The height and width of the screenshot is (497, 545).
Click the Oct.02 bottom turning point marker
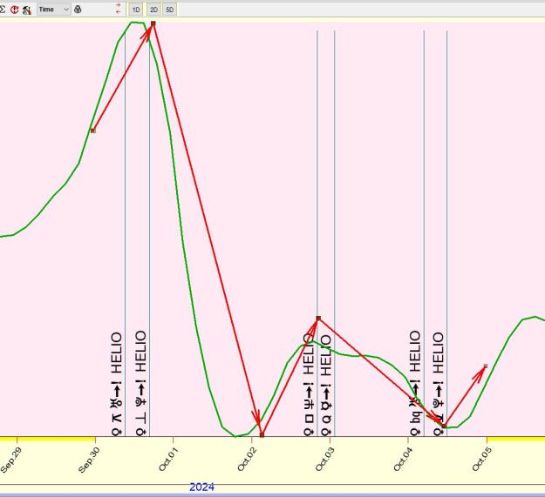[262, 434]
